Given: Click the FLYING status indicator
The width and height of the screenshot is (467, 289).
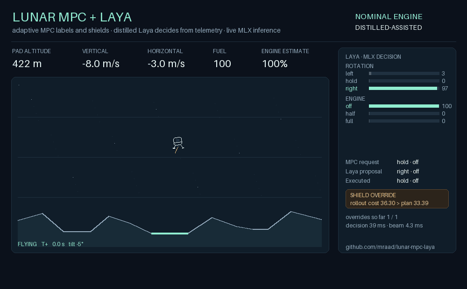Looking at the screenshot, I should tap(27, 244).
